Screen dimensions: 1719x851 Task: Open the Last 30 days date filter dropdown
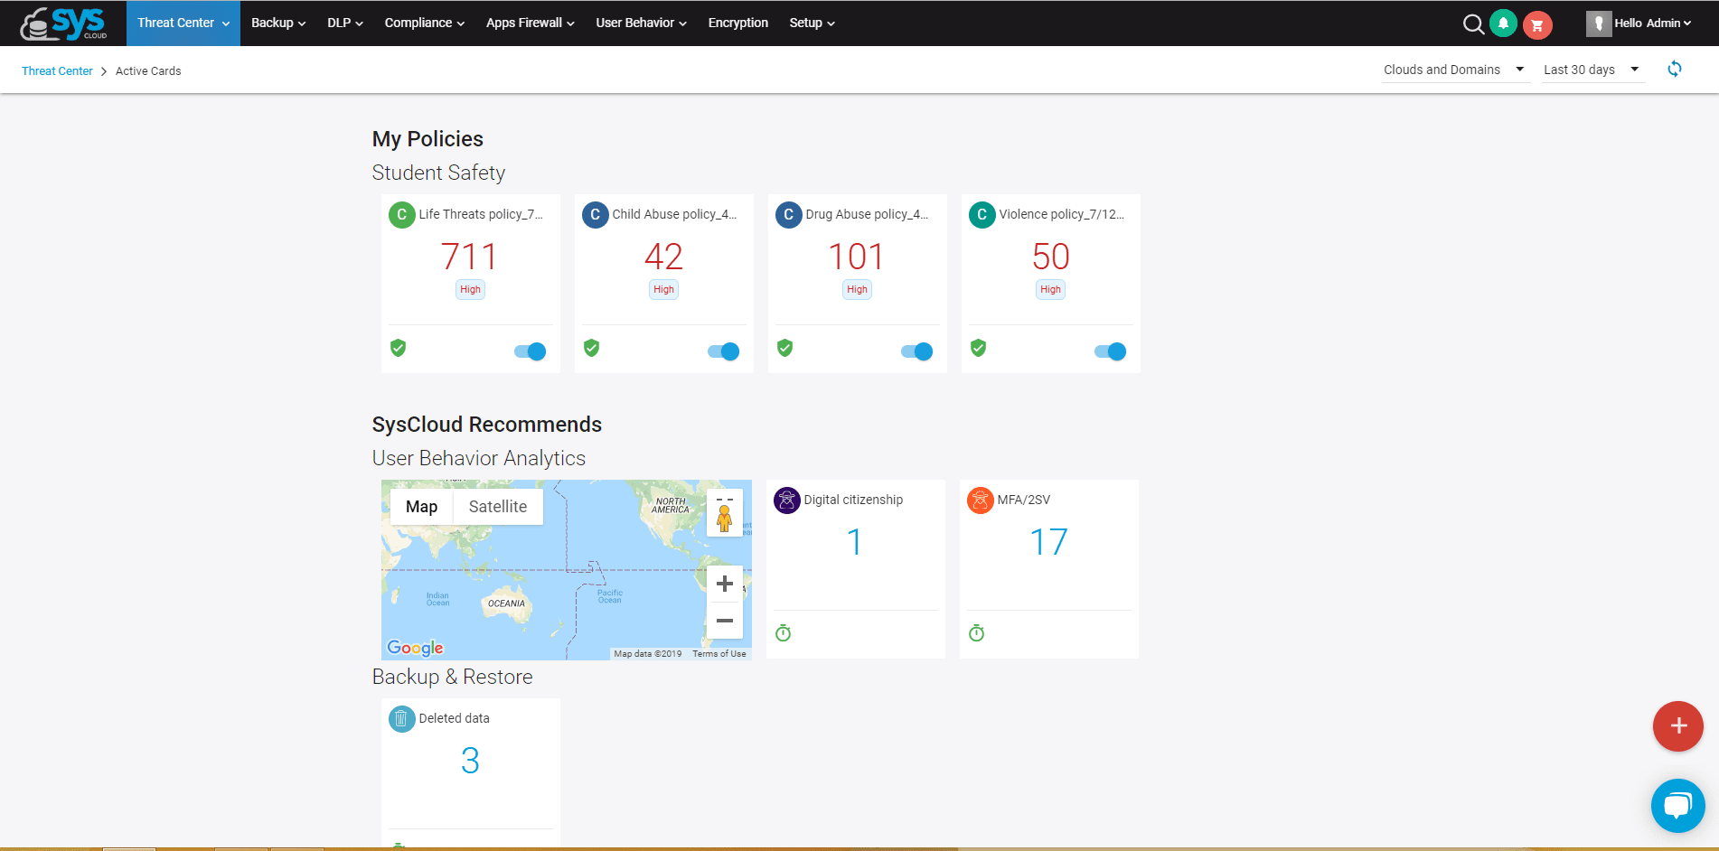click(x=1592, y=69)
